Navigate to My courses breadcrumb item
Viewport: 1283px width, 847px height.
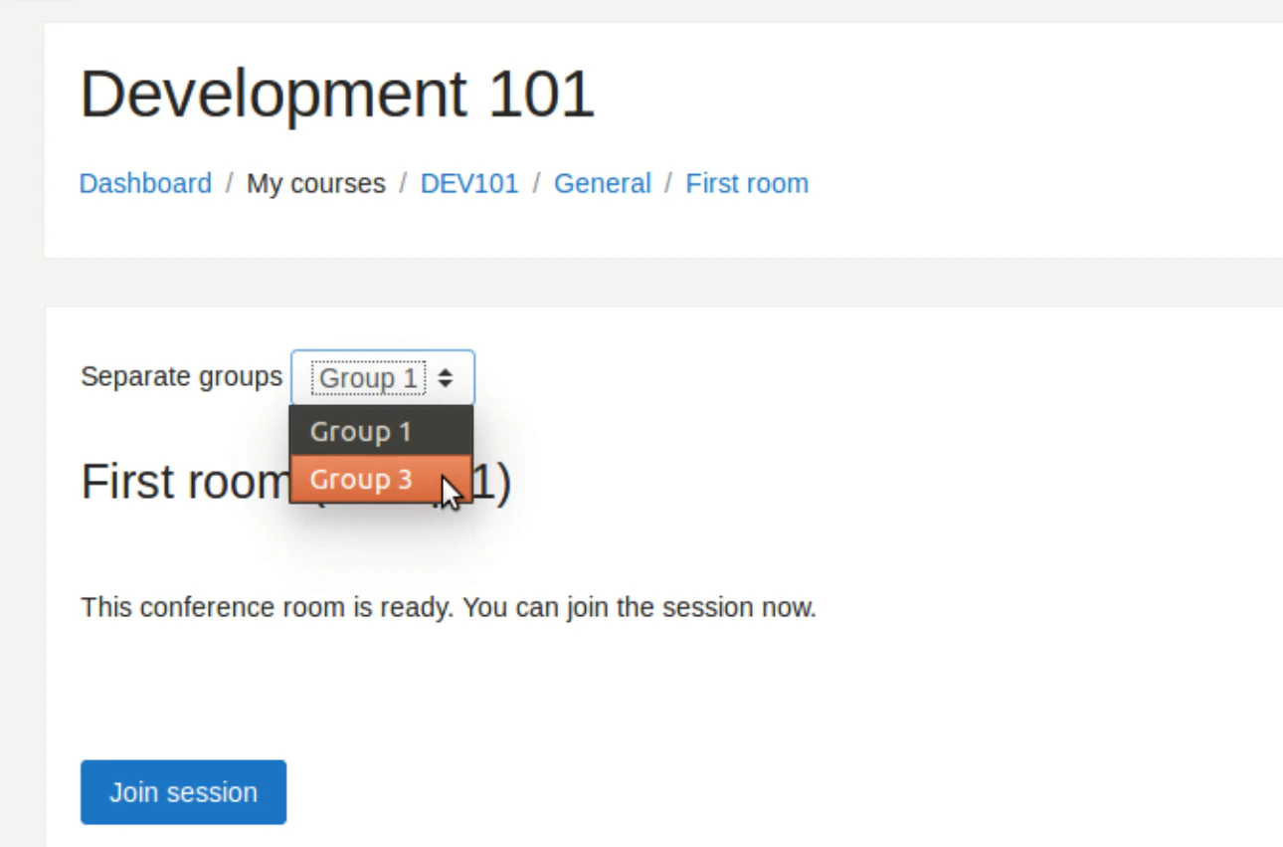(316, 183)
